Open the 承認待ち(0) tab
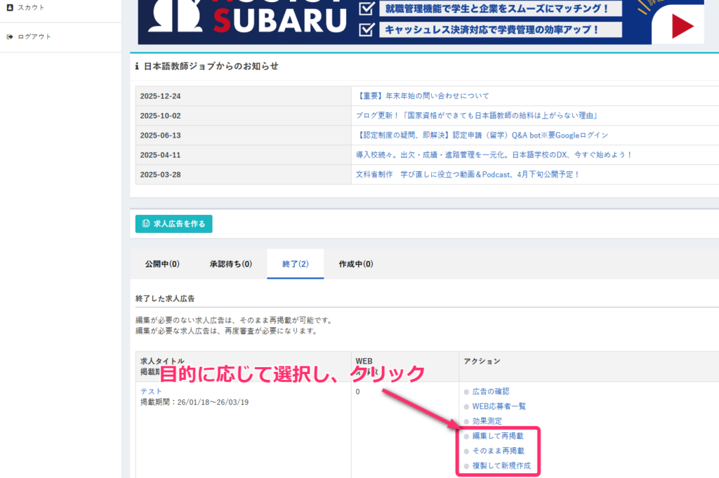 point(230,265)
